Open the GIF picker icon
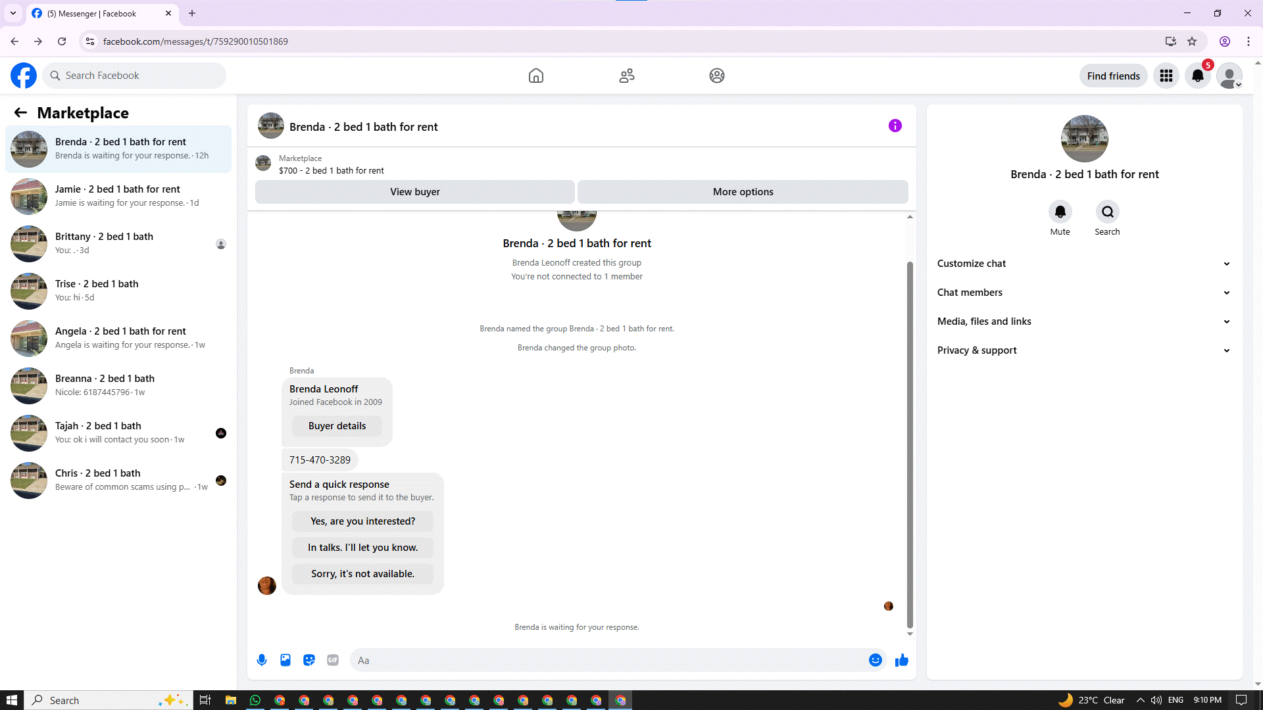This screenshot has width=1263, height=710. pos(333,660)
